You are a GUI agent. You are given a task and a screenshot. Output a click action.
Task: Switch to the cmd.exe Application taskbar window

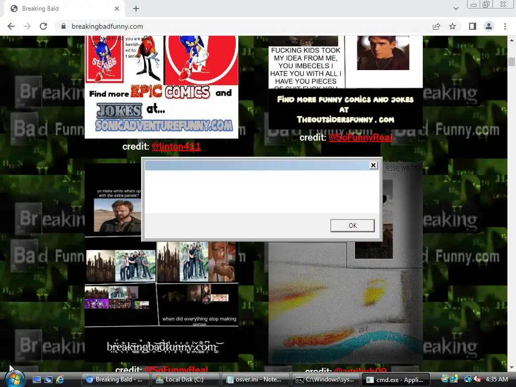pos(396,380)
